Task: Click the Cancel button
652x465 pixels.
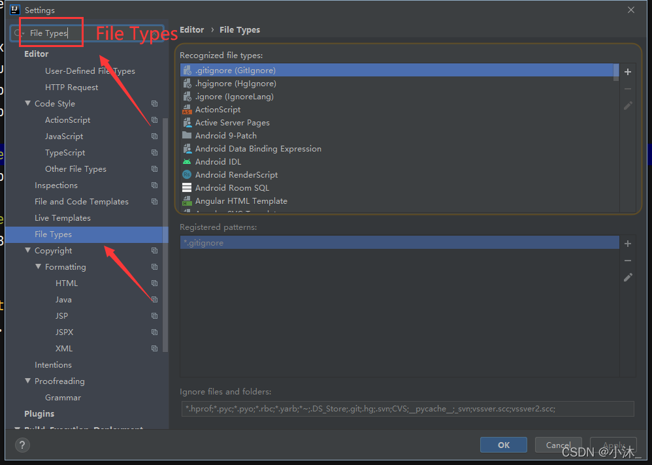Action: tap(558, 445)
